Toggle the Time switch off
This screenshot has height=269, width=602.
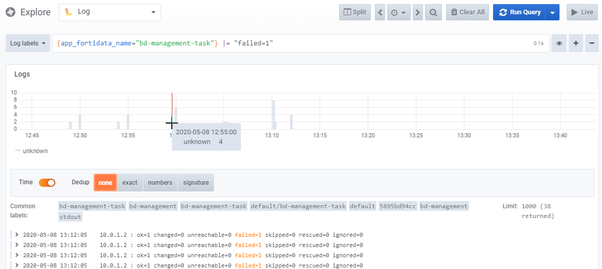coord(47,182)
